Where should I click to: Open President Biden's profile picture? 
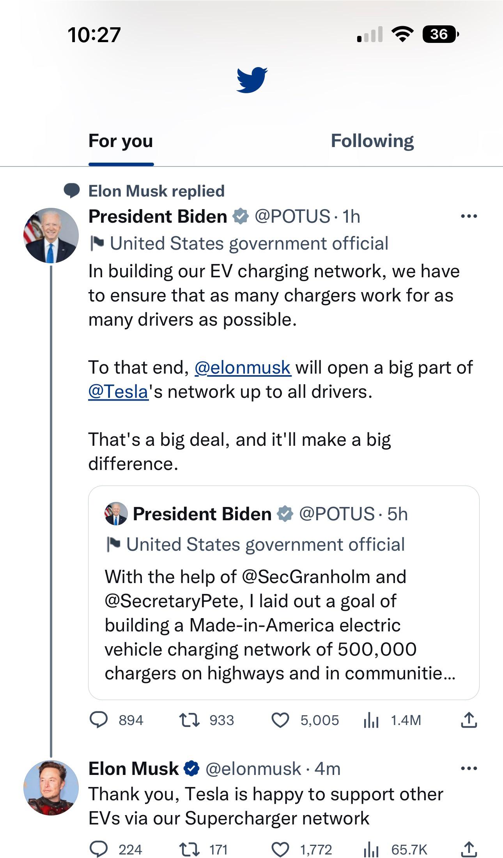(x=51, y=235)
